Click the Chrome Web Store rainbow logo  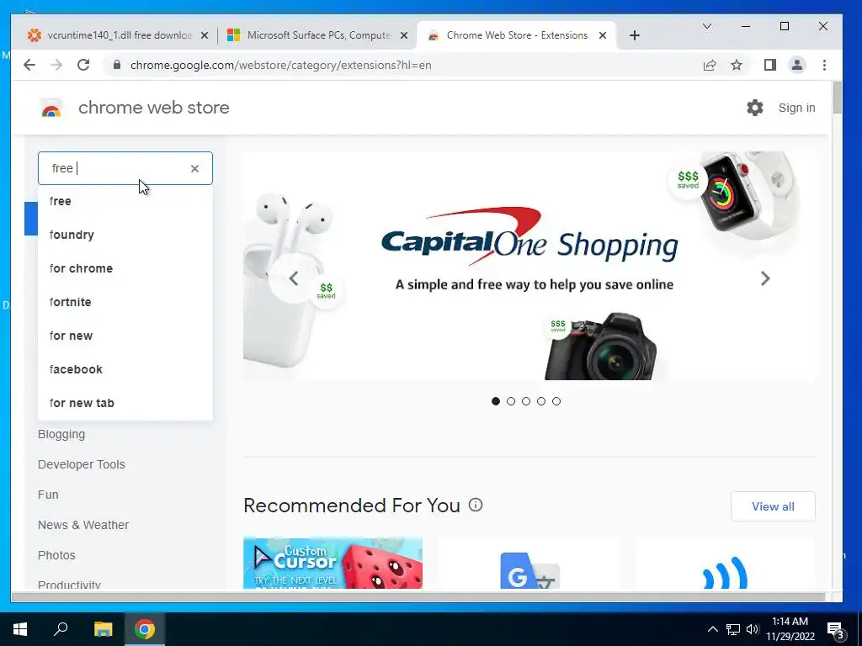click(x=51, y=109)
